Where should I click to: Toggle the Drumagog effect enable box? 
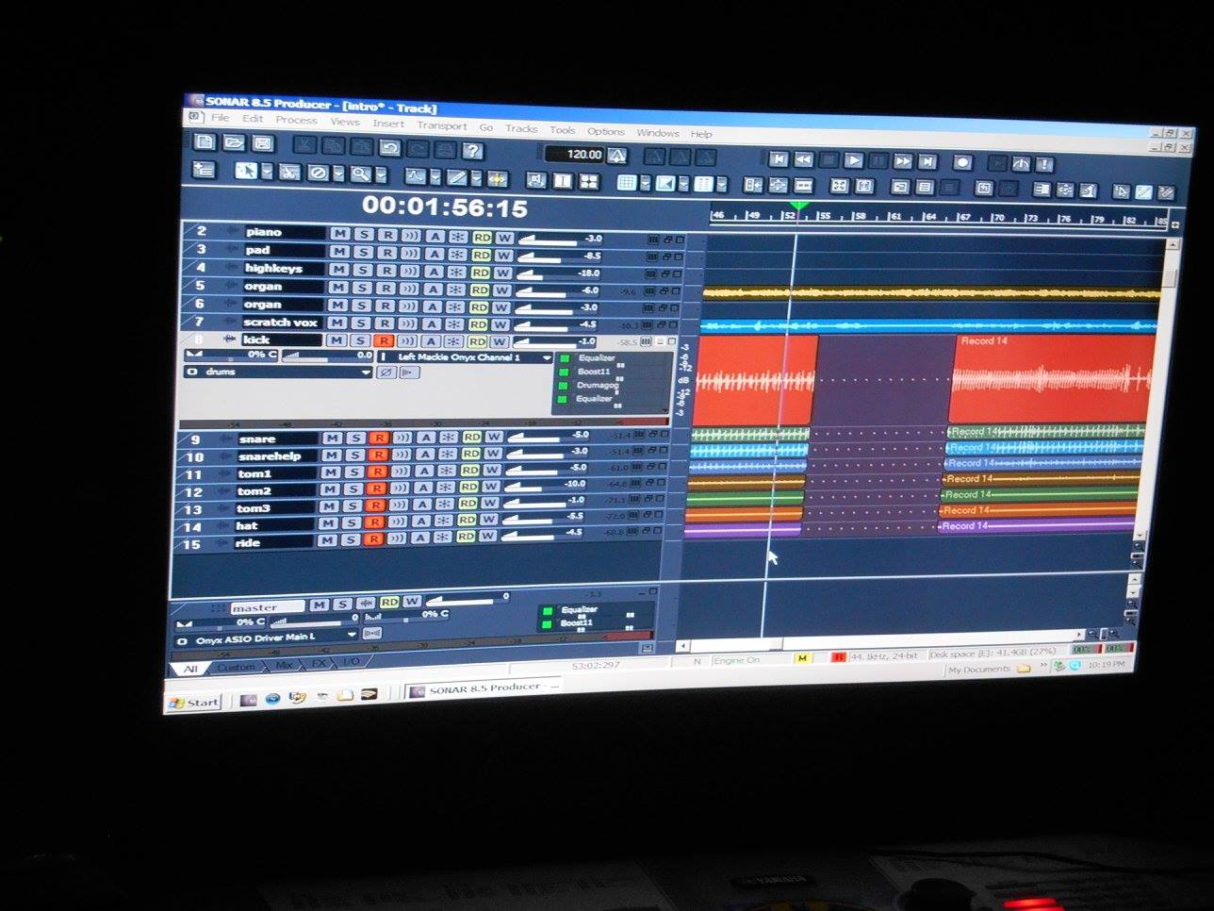pos(564,385)
